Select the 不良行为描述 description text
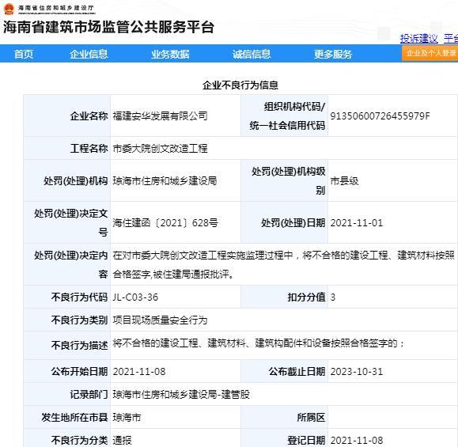The width and height of the screenshot is (458, 447). [x=258, y=343]
